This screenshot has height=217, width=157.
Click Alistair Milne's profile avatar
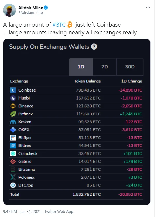click(x=9, y=10)
